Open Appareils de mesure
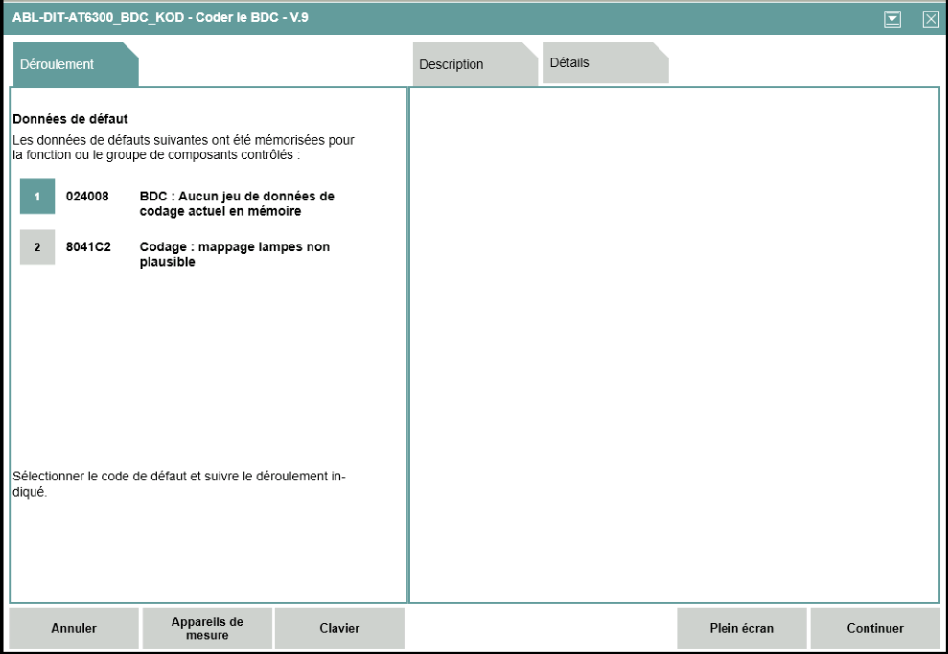948x654 pixels. 207,628
